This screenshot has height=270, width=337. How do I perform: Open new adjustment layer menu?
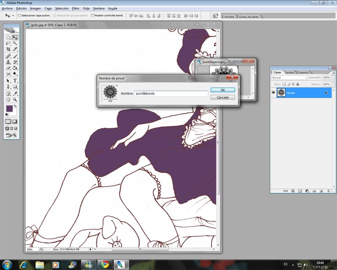click(x=307, y=191)
